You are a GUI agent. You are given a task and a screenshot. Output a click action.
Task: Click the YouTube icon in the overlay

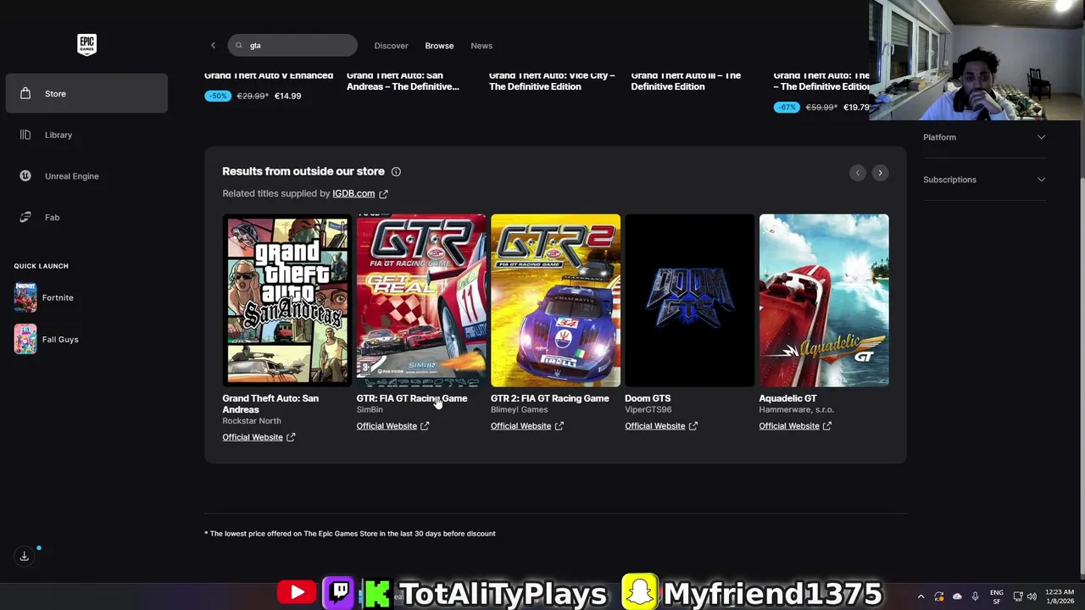coord(297,592)
